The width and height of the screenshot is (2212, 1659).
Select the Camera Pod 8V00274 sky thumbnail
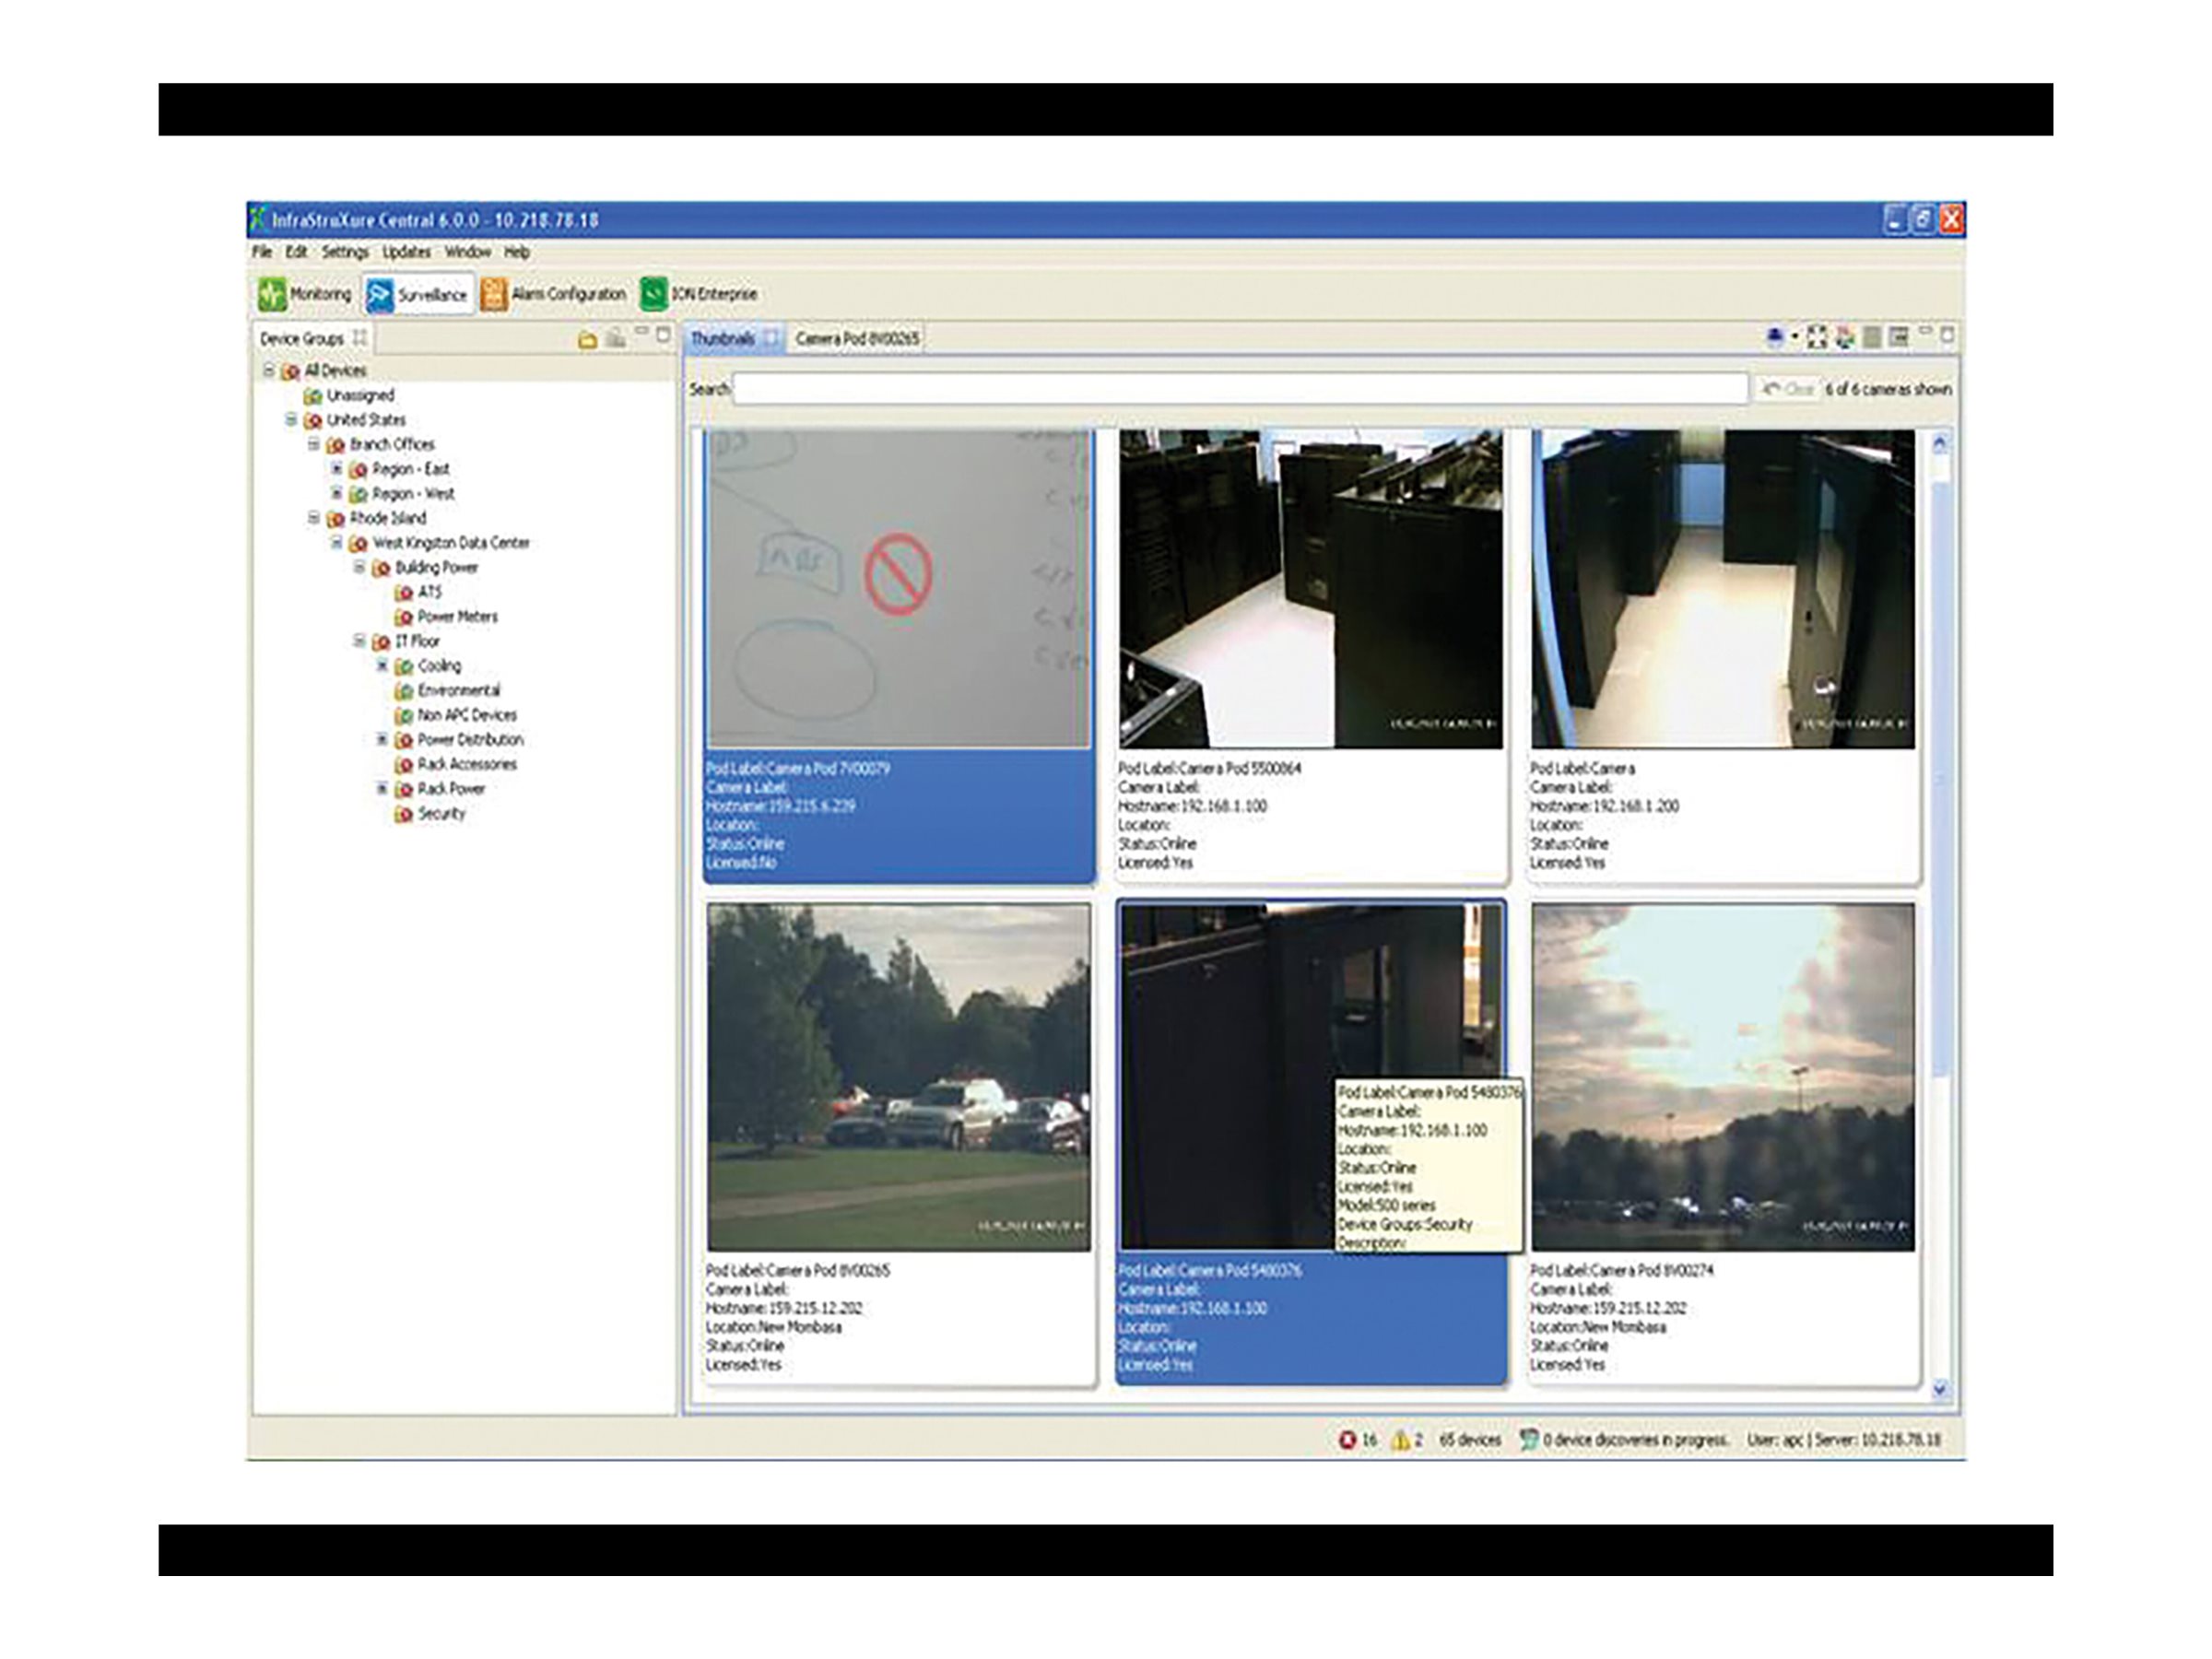click(1723, 1077)
